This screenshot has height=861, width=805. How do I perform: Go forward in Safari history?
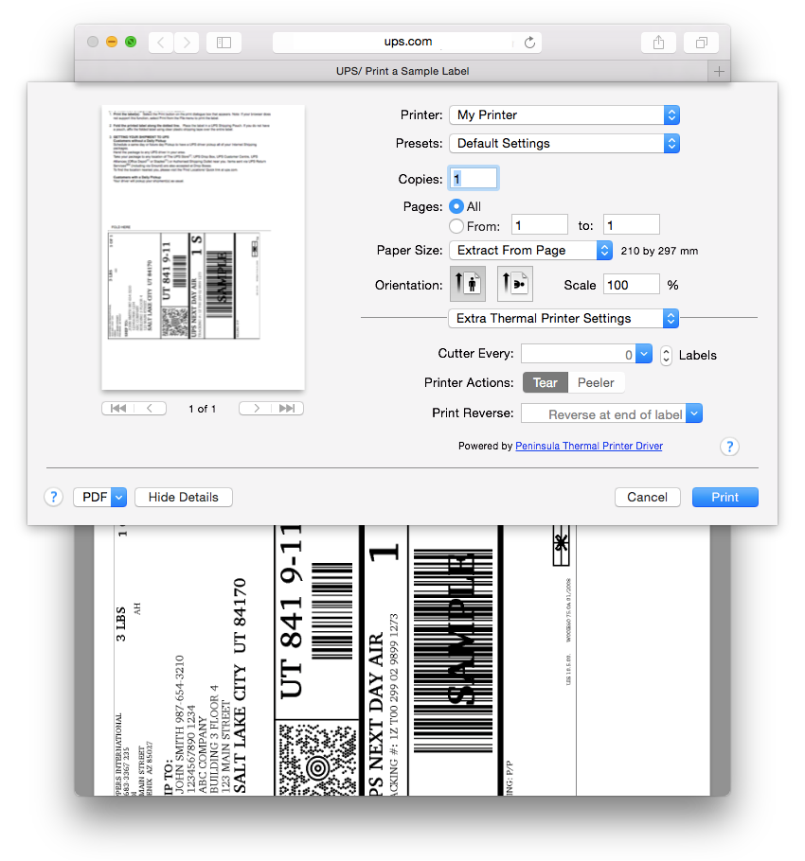click(187, 43)
